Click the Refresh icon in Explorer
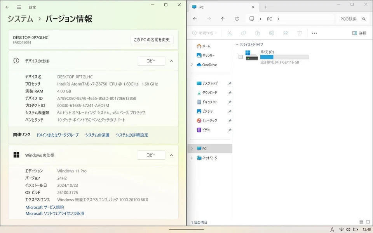Image resolution: width=373 pixels, height=233 pixels. click(237, 19)
